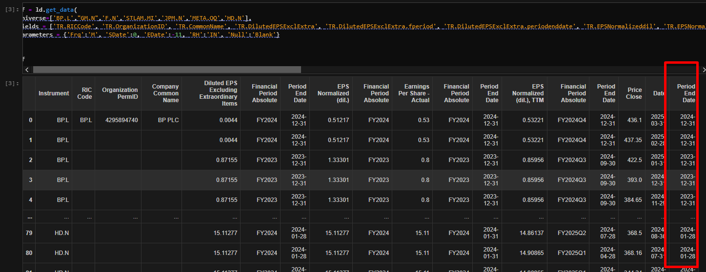The image size is (706, 272).
Task: Click the Company Common Name header
Action: click(x=165, y=93)
